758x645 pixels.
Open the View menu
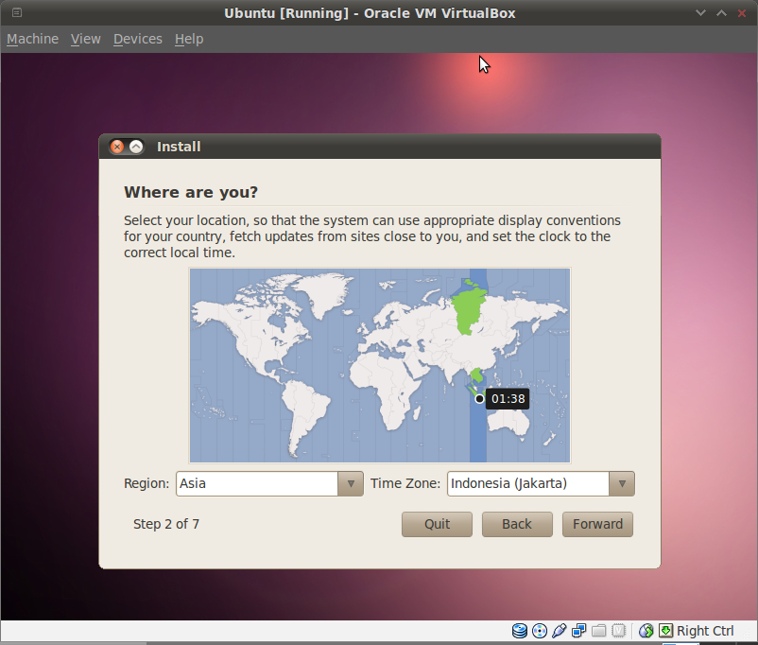[x=86, y=39]
